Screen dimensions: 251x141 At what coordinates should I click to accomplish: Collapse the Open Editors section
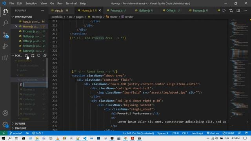29,16
